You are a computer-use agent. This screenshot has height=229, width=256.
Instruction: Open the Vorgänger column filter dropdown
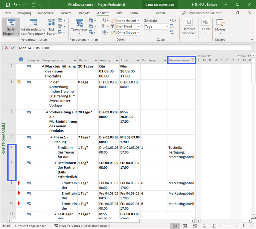165,61
